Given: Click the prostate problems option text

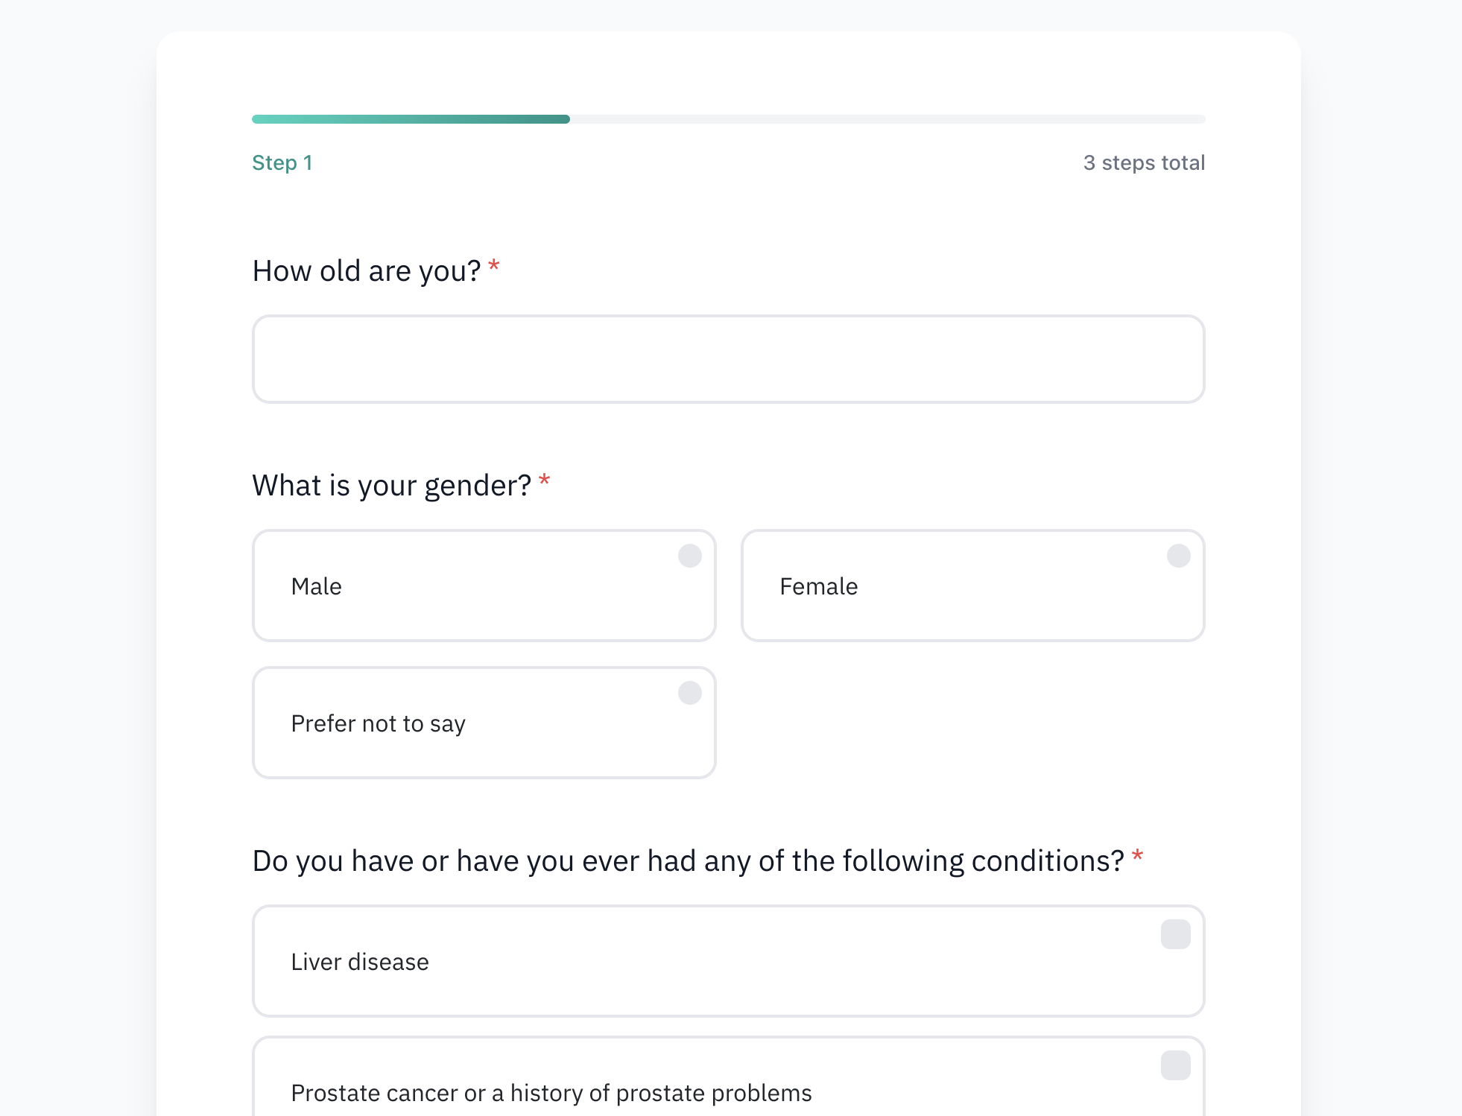Looking at the screenshot, I should pyautogui.click(x=551, y=1093).
